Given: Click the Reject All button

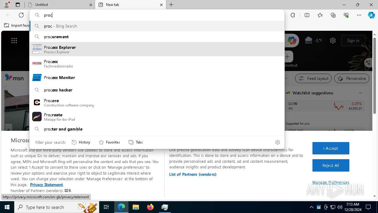Looking at the screenshot, I should coord(331,165).
